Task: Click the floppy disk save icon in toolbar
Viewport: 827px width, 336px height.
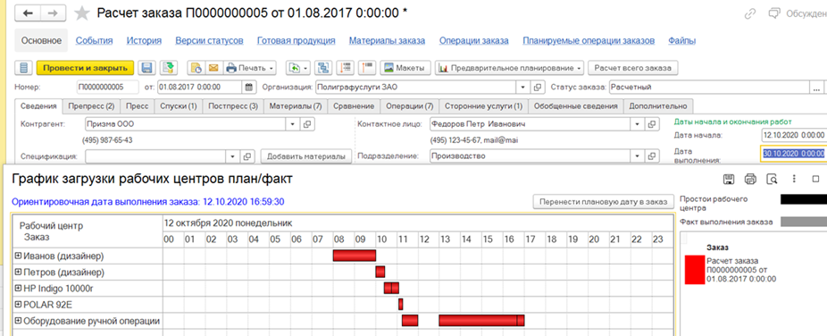Action: [x=147, y=68]
